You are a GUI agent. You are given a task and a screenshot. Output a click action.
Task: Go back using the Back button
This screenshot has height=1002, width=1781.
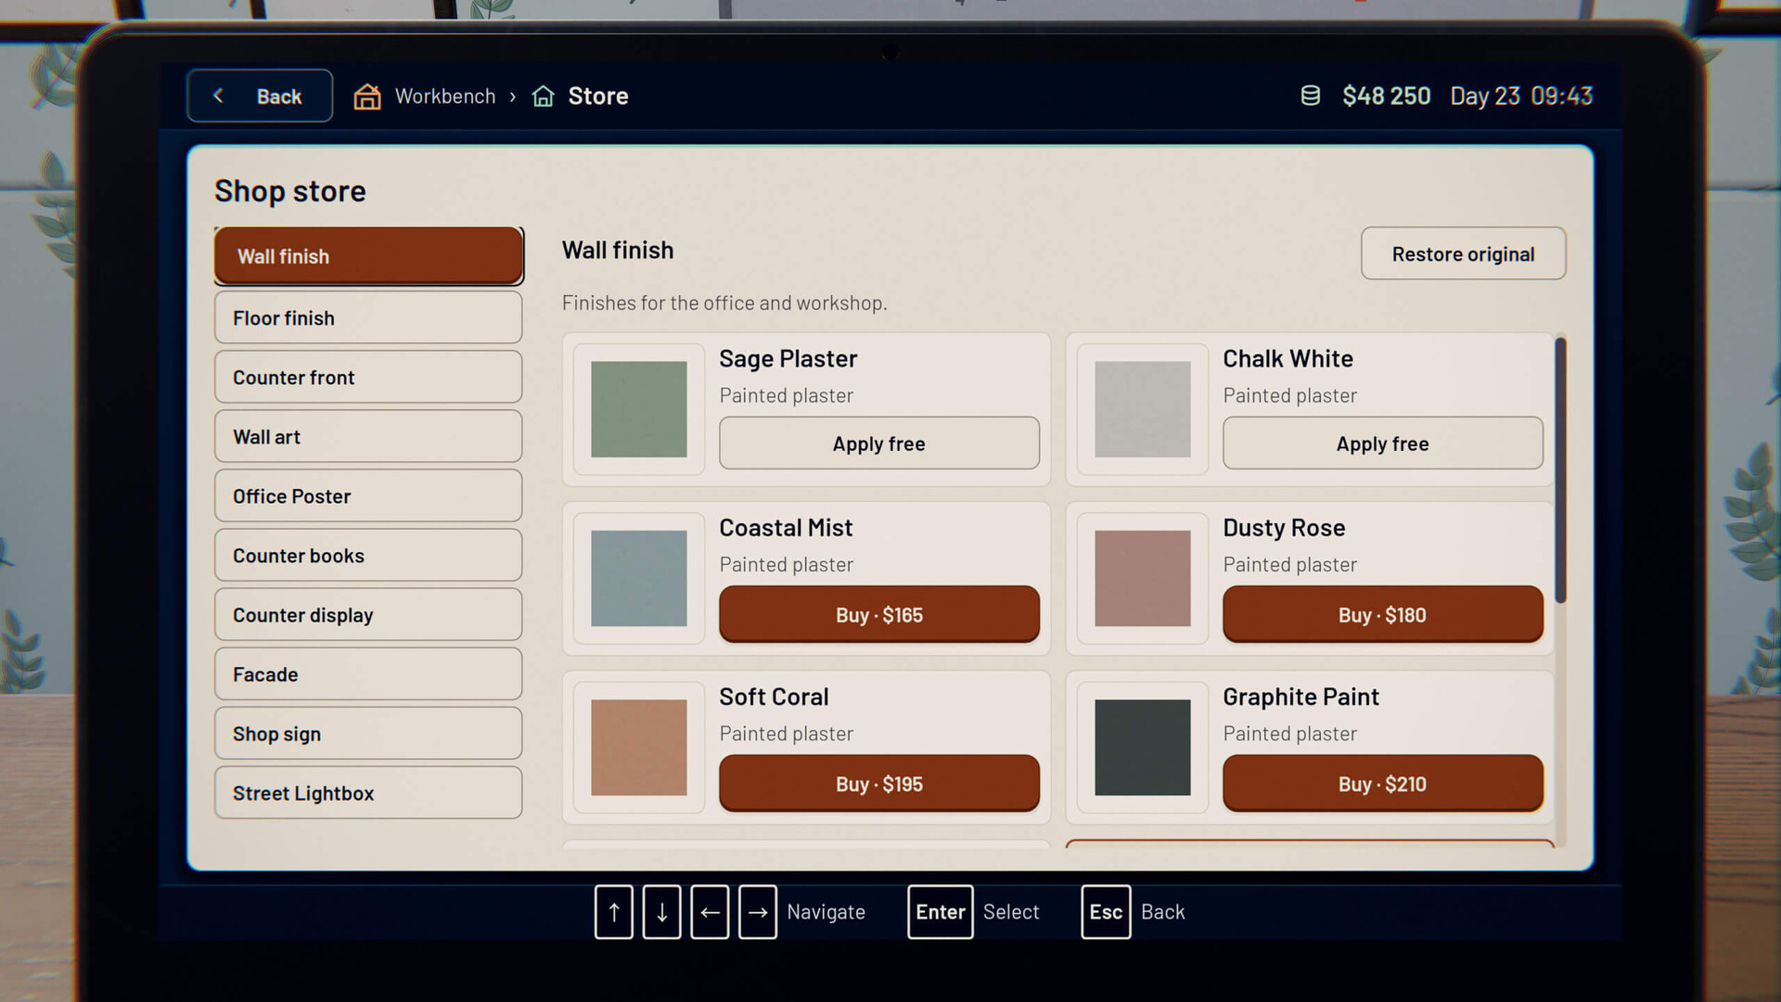point(260,96)
